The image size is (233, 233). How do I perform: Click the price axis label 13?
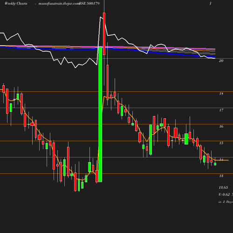click(x=221, y=176)
